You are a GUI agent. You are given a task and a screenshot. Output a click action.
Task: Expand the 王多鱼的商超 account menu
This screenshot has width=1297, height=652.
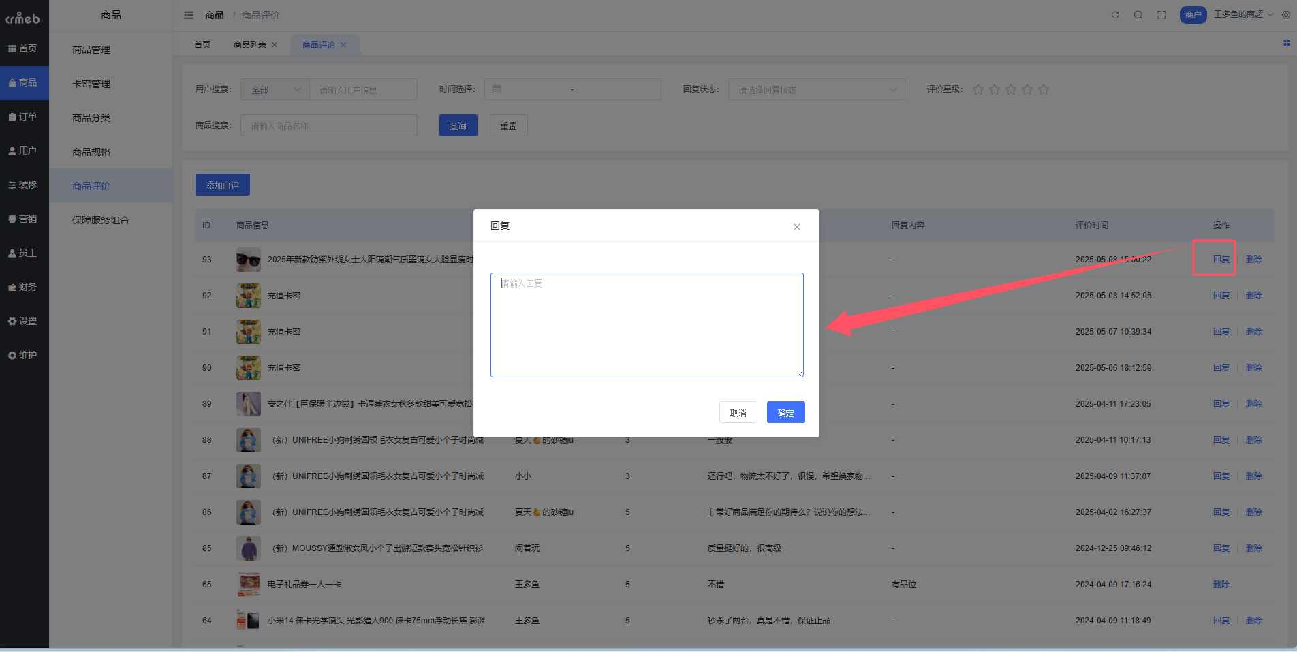click(1243, 14)
